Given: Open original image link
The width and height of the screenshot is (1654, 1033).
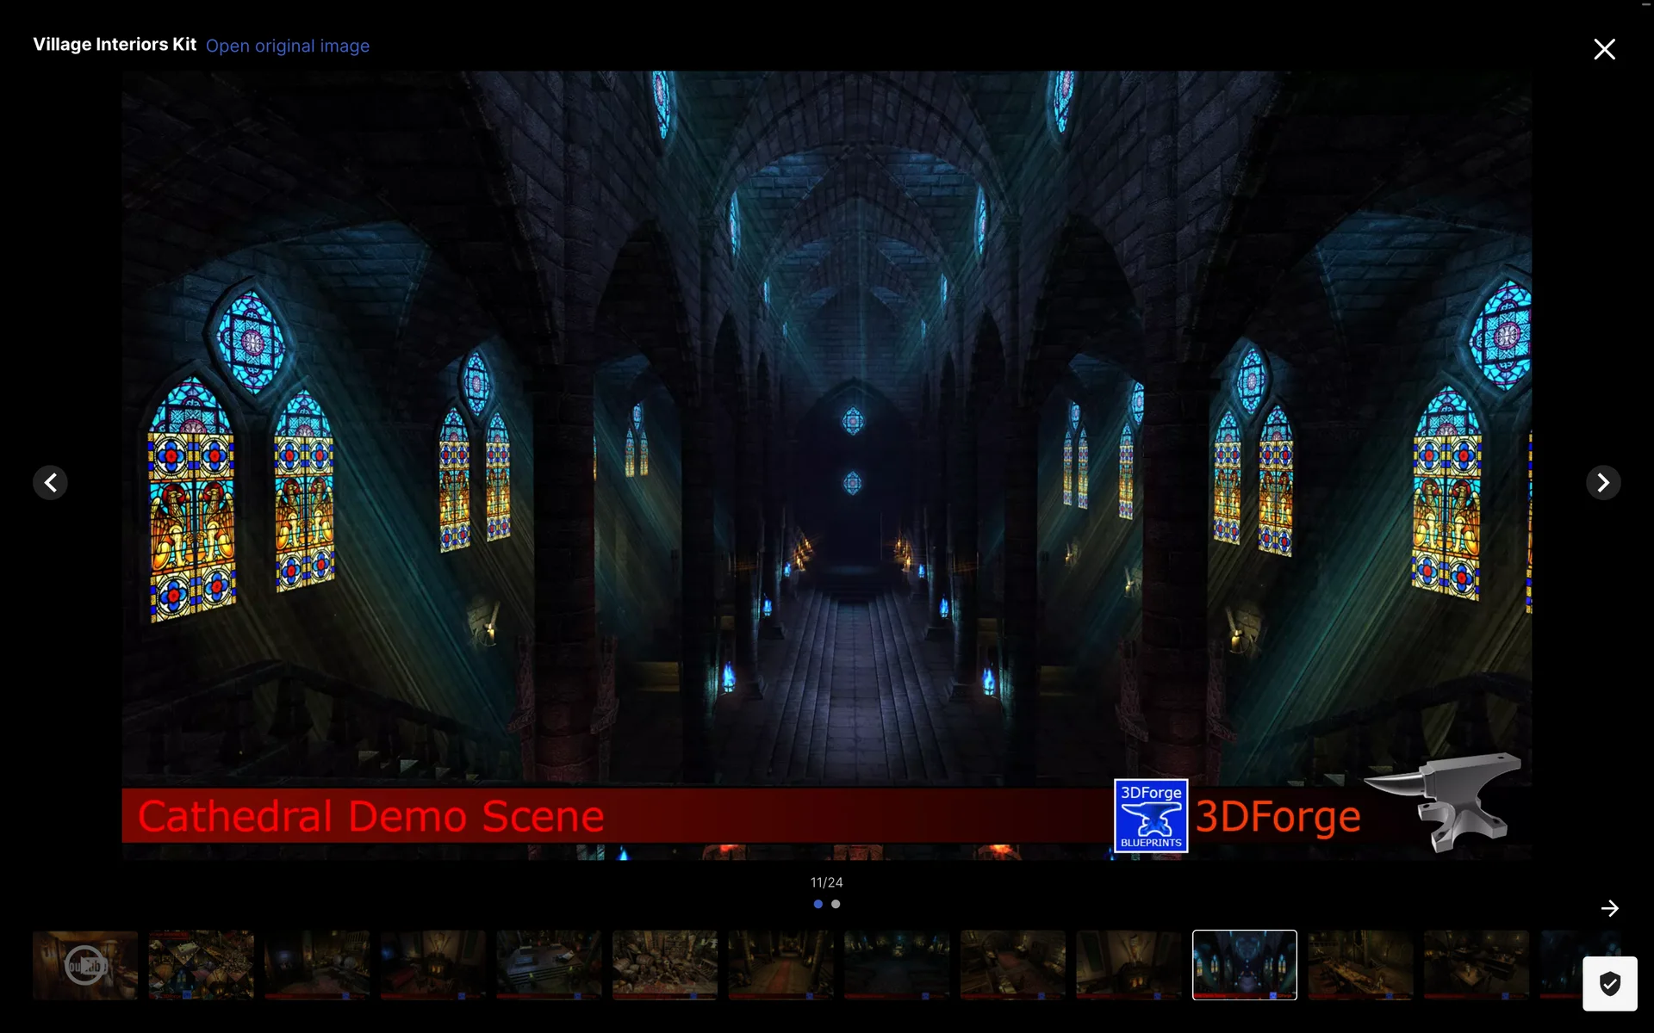Looking at the screenshot, I should pos(287,46).
